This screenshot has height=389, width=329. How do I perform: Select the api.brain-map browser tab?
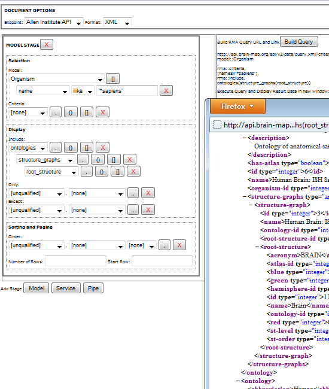coord(270,124)
